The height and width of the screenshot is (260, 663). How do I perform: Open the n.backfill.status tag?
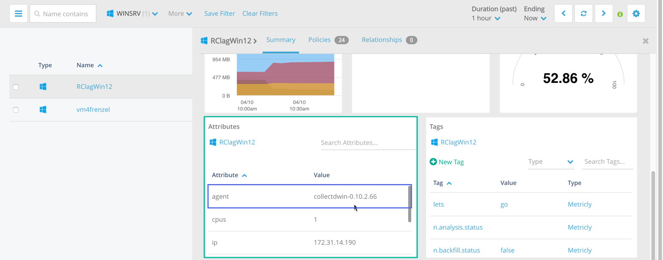pyautogui.click(x=457, y=250)
